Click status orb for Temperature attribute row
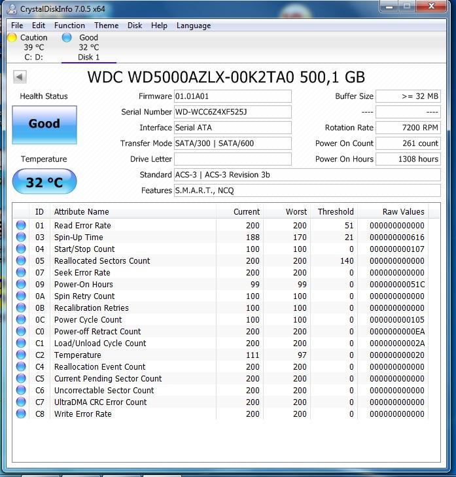 [21, 355]
